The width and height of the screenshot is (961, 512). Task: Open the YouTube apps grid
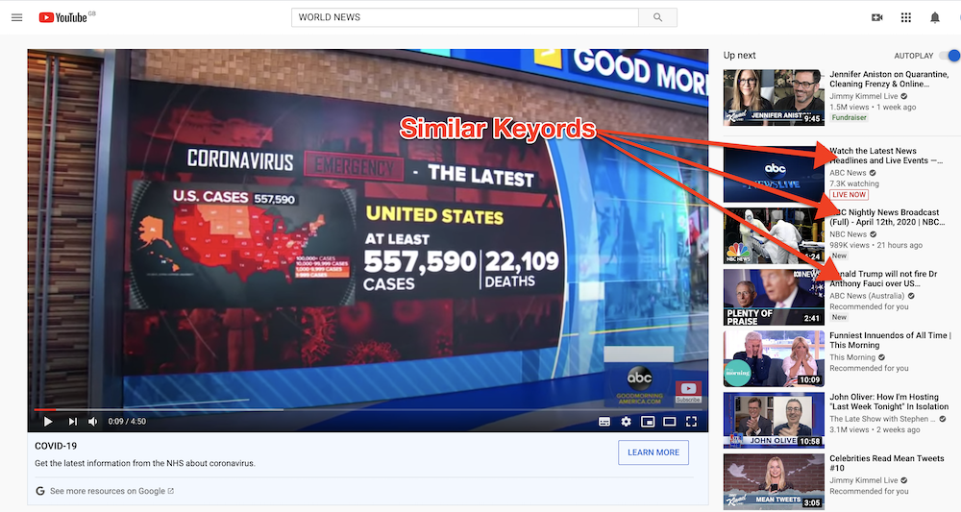(906, 17)
